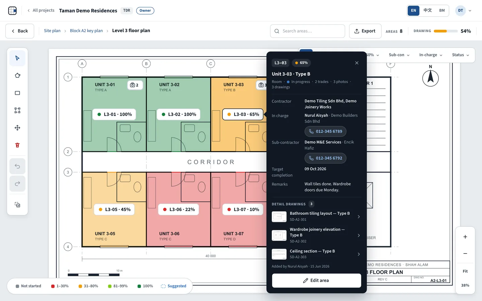Pick the rectangle area tool
Viewport: 482px width, 301px height.
pyautogui.click(x=17, y=93)
